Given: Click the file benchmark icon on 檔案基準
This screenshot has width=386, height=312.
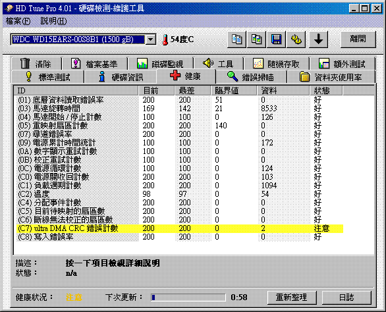Looking at the screenshot, I should (76, 63).
